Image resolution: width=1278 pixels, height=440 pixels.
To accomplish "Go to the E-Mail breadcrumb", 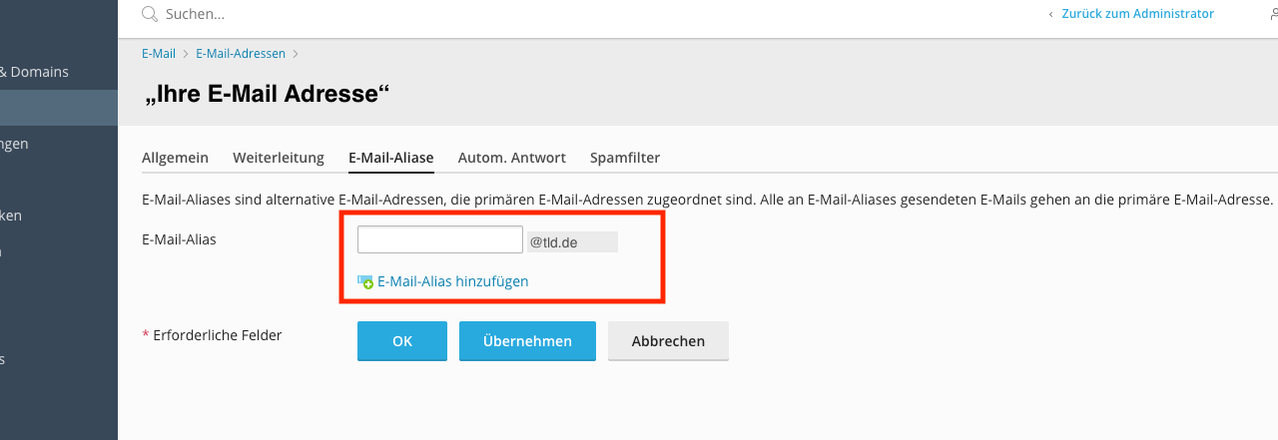I will (x=159, y=54).
